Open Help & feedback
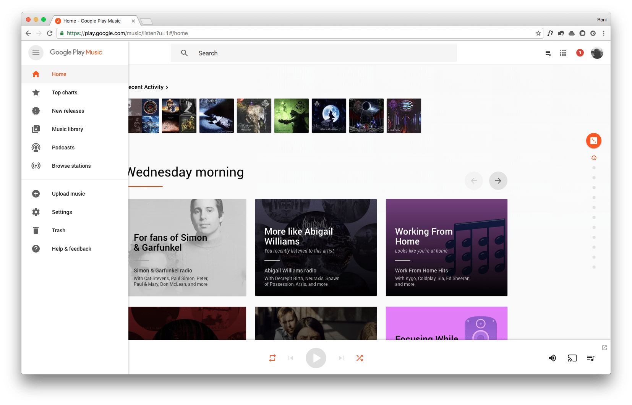 [75, 249]
